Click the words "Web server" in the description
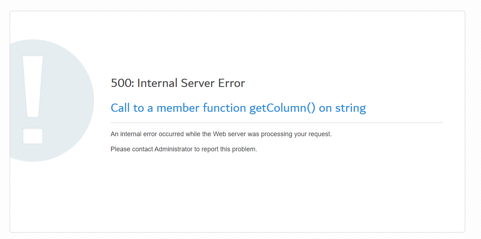This screenshot has width=481, height=239. point(229,134)
